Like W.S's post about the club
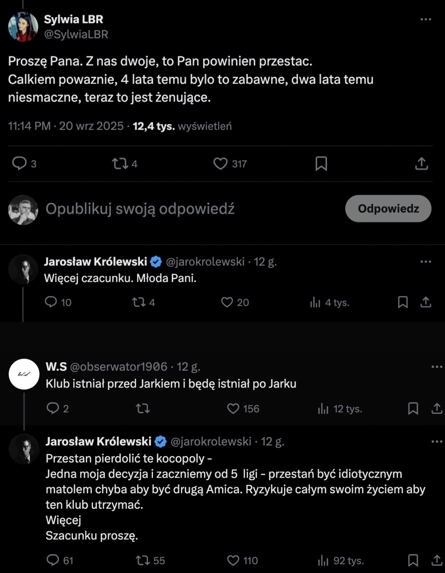 pyautogui.click(x=233, y=408)
